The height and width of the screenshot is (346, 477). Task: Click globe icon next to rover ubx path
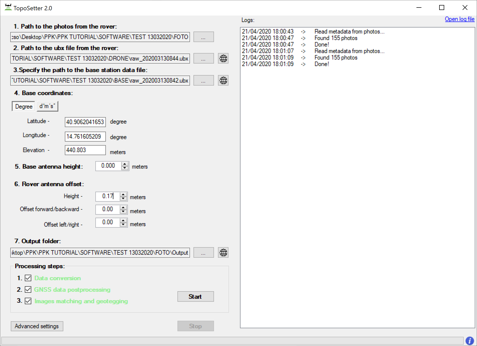[x=223, y=59]
